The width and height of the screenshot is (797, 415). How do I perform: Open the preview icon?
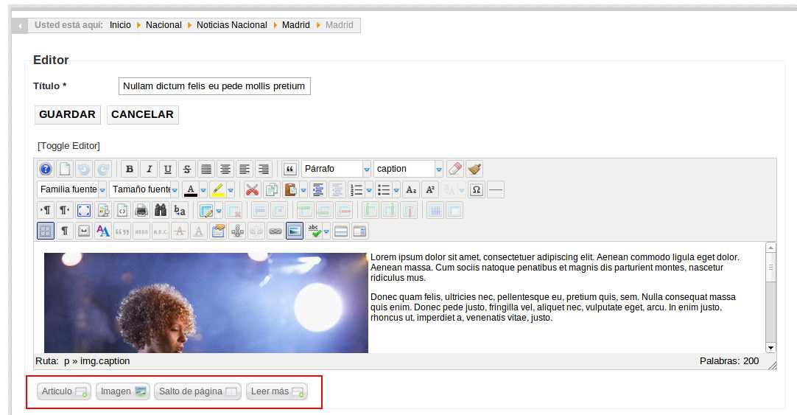click(x=103, y=210)
